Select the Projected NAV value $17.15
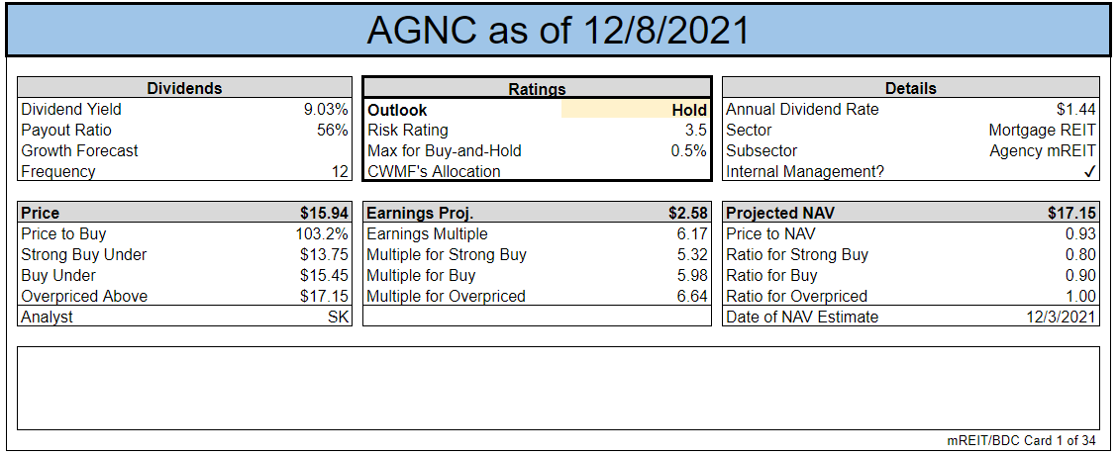 pyautogui.click(x=1072, y=214)
